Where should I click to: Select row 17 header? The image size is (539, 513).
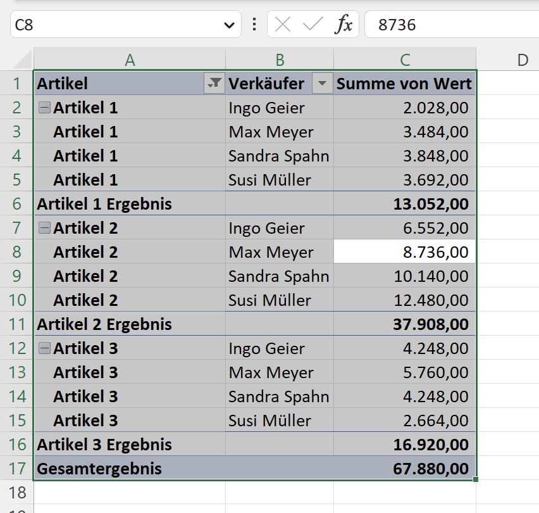[17, 469]
